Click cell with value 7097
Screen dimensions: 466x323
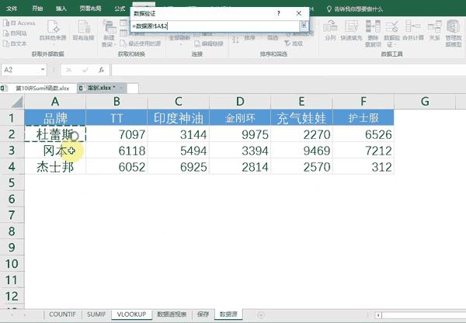[116, 134]
